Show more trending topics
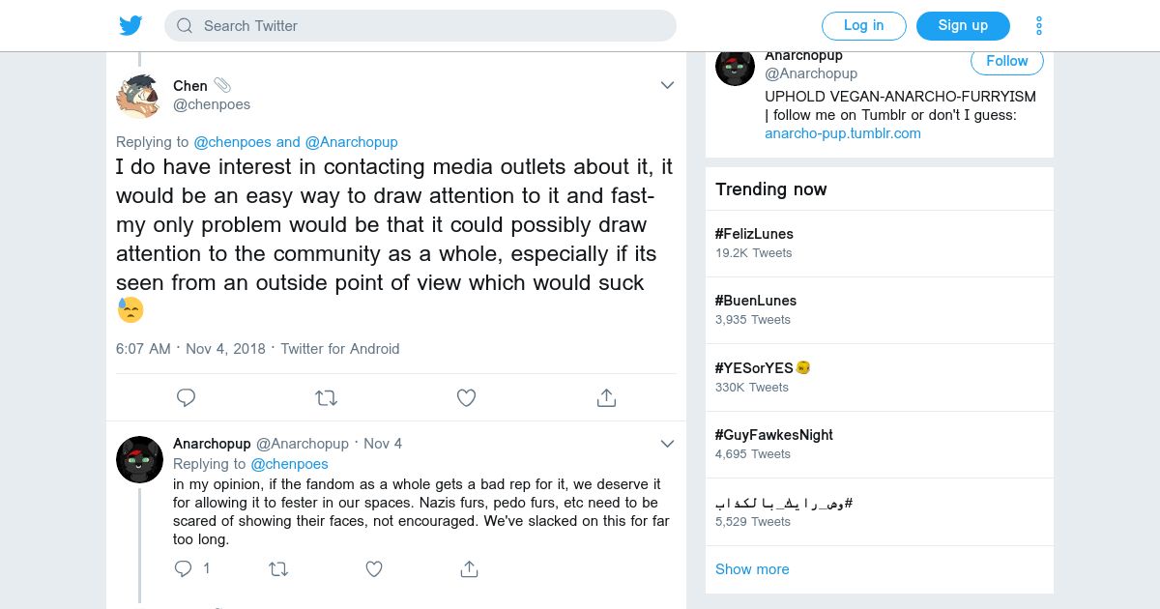 752,569
